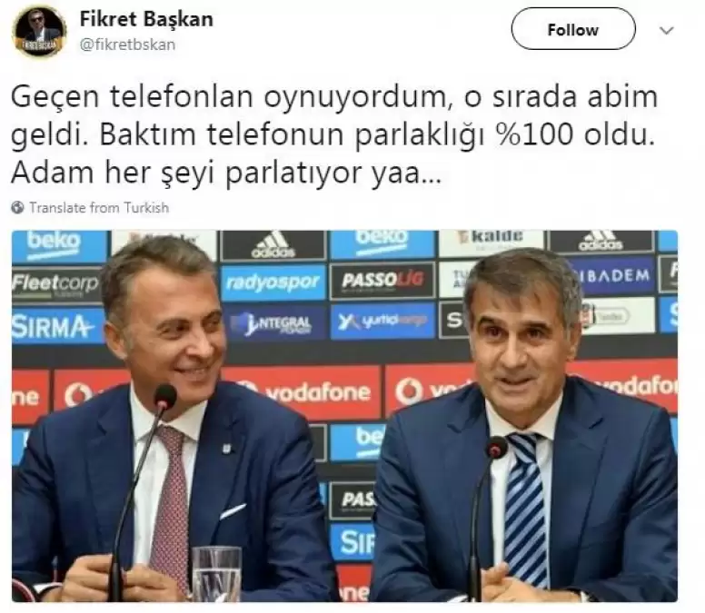
Task: Click the top-left beko logo
Action: pos(54,245)
